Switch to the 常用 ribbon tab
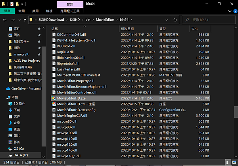This screenshot has width=238, height=166. click(21, 11)
